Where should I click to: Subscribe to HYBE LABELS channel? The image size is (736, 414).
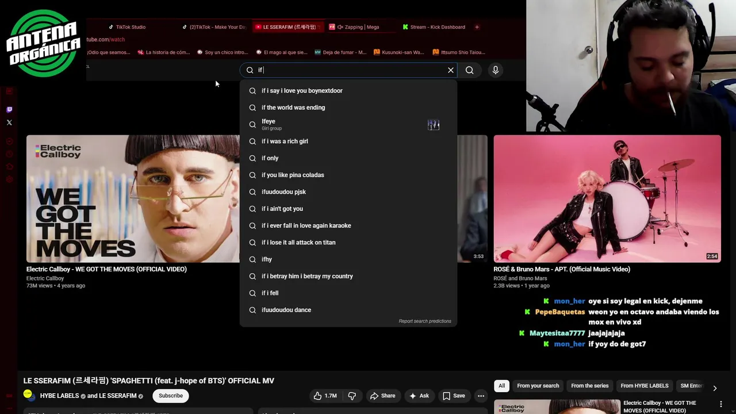[171, 396]
